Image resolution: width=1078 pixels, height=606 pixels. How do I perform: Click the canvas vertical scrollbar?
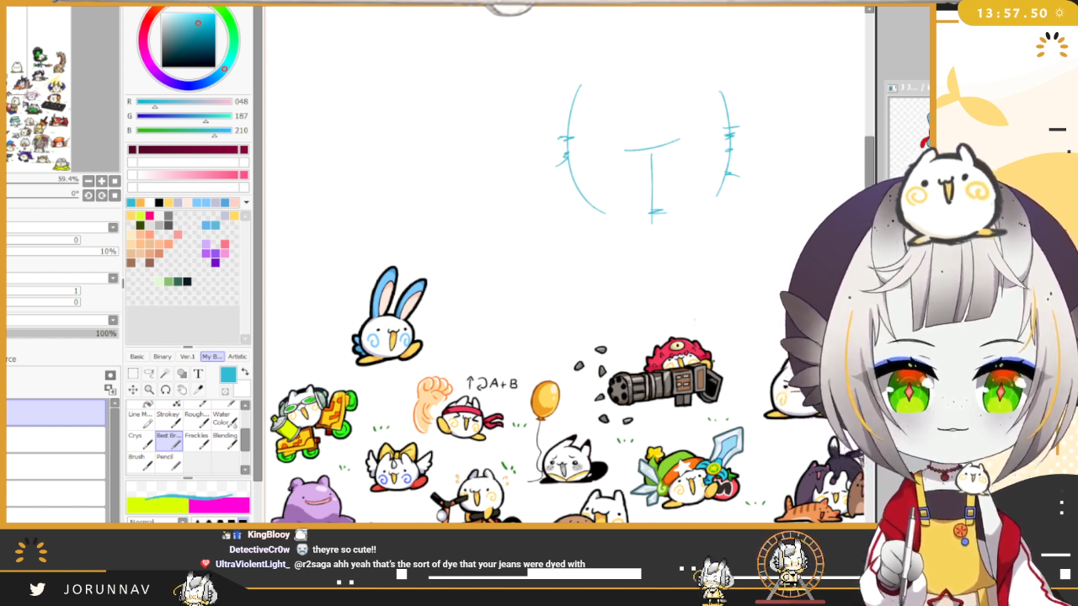pyautogui.click(x=870, y=160)
